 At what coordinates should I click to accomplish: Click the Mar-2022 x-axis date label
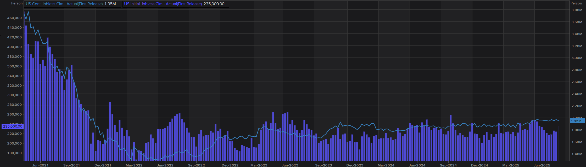point(134,165)
